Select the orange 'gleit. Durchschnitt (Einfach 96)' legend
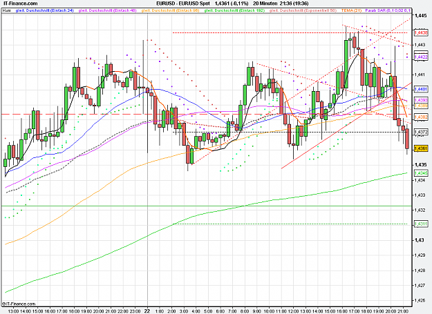This screenshot has height=314, width=432. (170, 10)
